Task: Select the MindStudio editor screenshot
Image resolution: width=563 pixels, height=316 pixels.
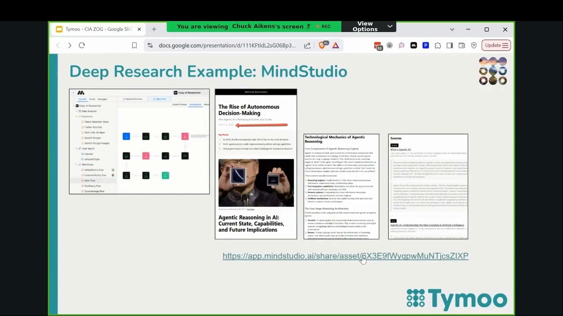Action: (x=139, y=141)
